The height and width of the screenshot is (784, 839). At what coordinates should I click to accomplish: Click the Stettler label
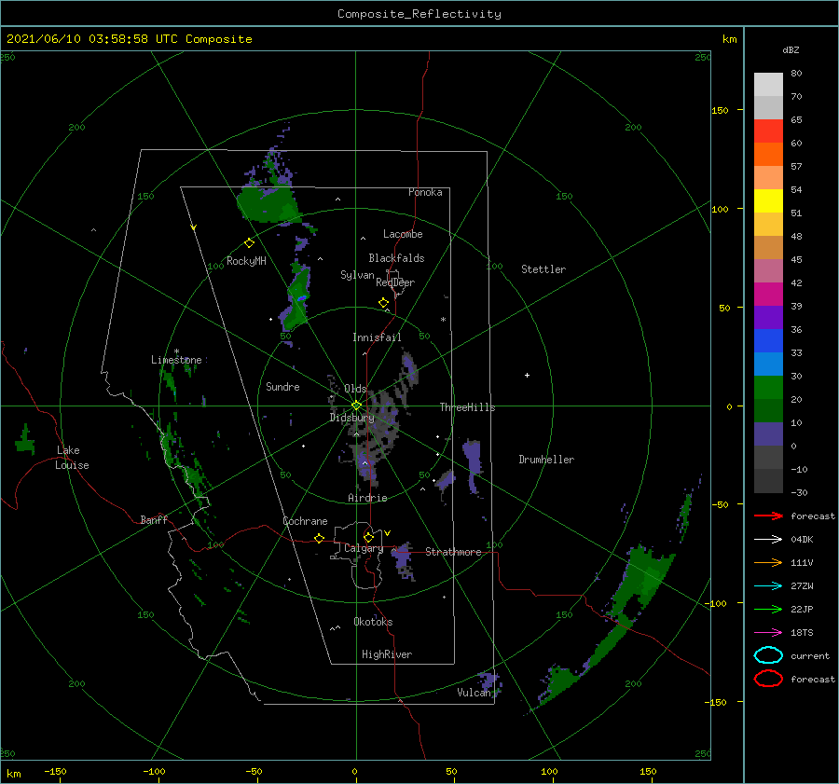click(x=543, y=269)
